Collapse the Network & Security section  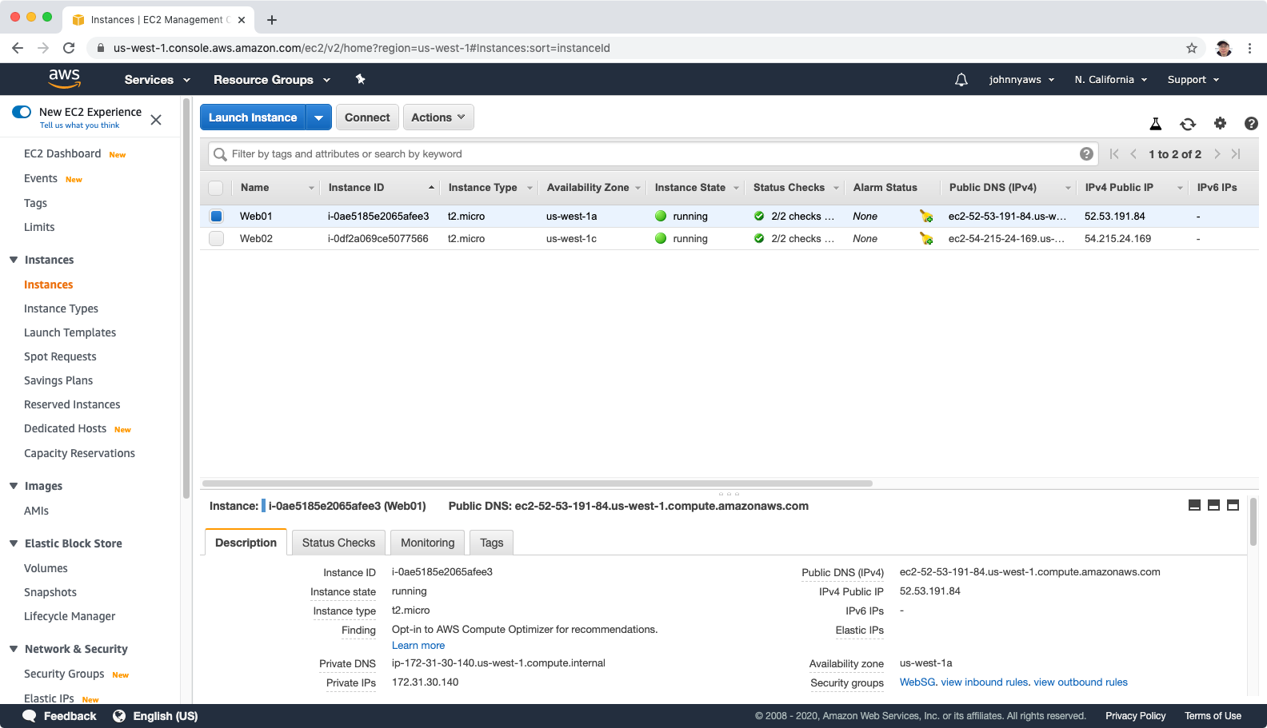tap(14, 649)
